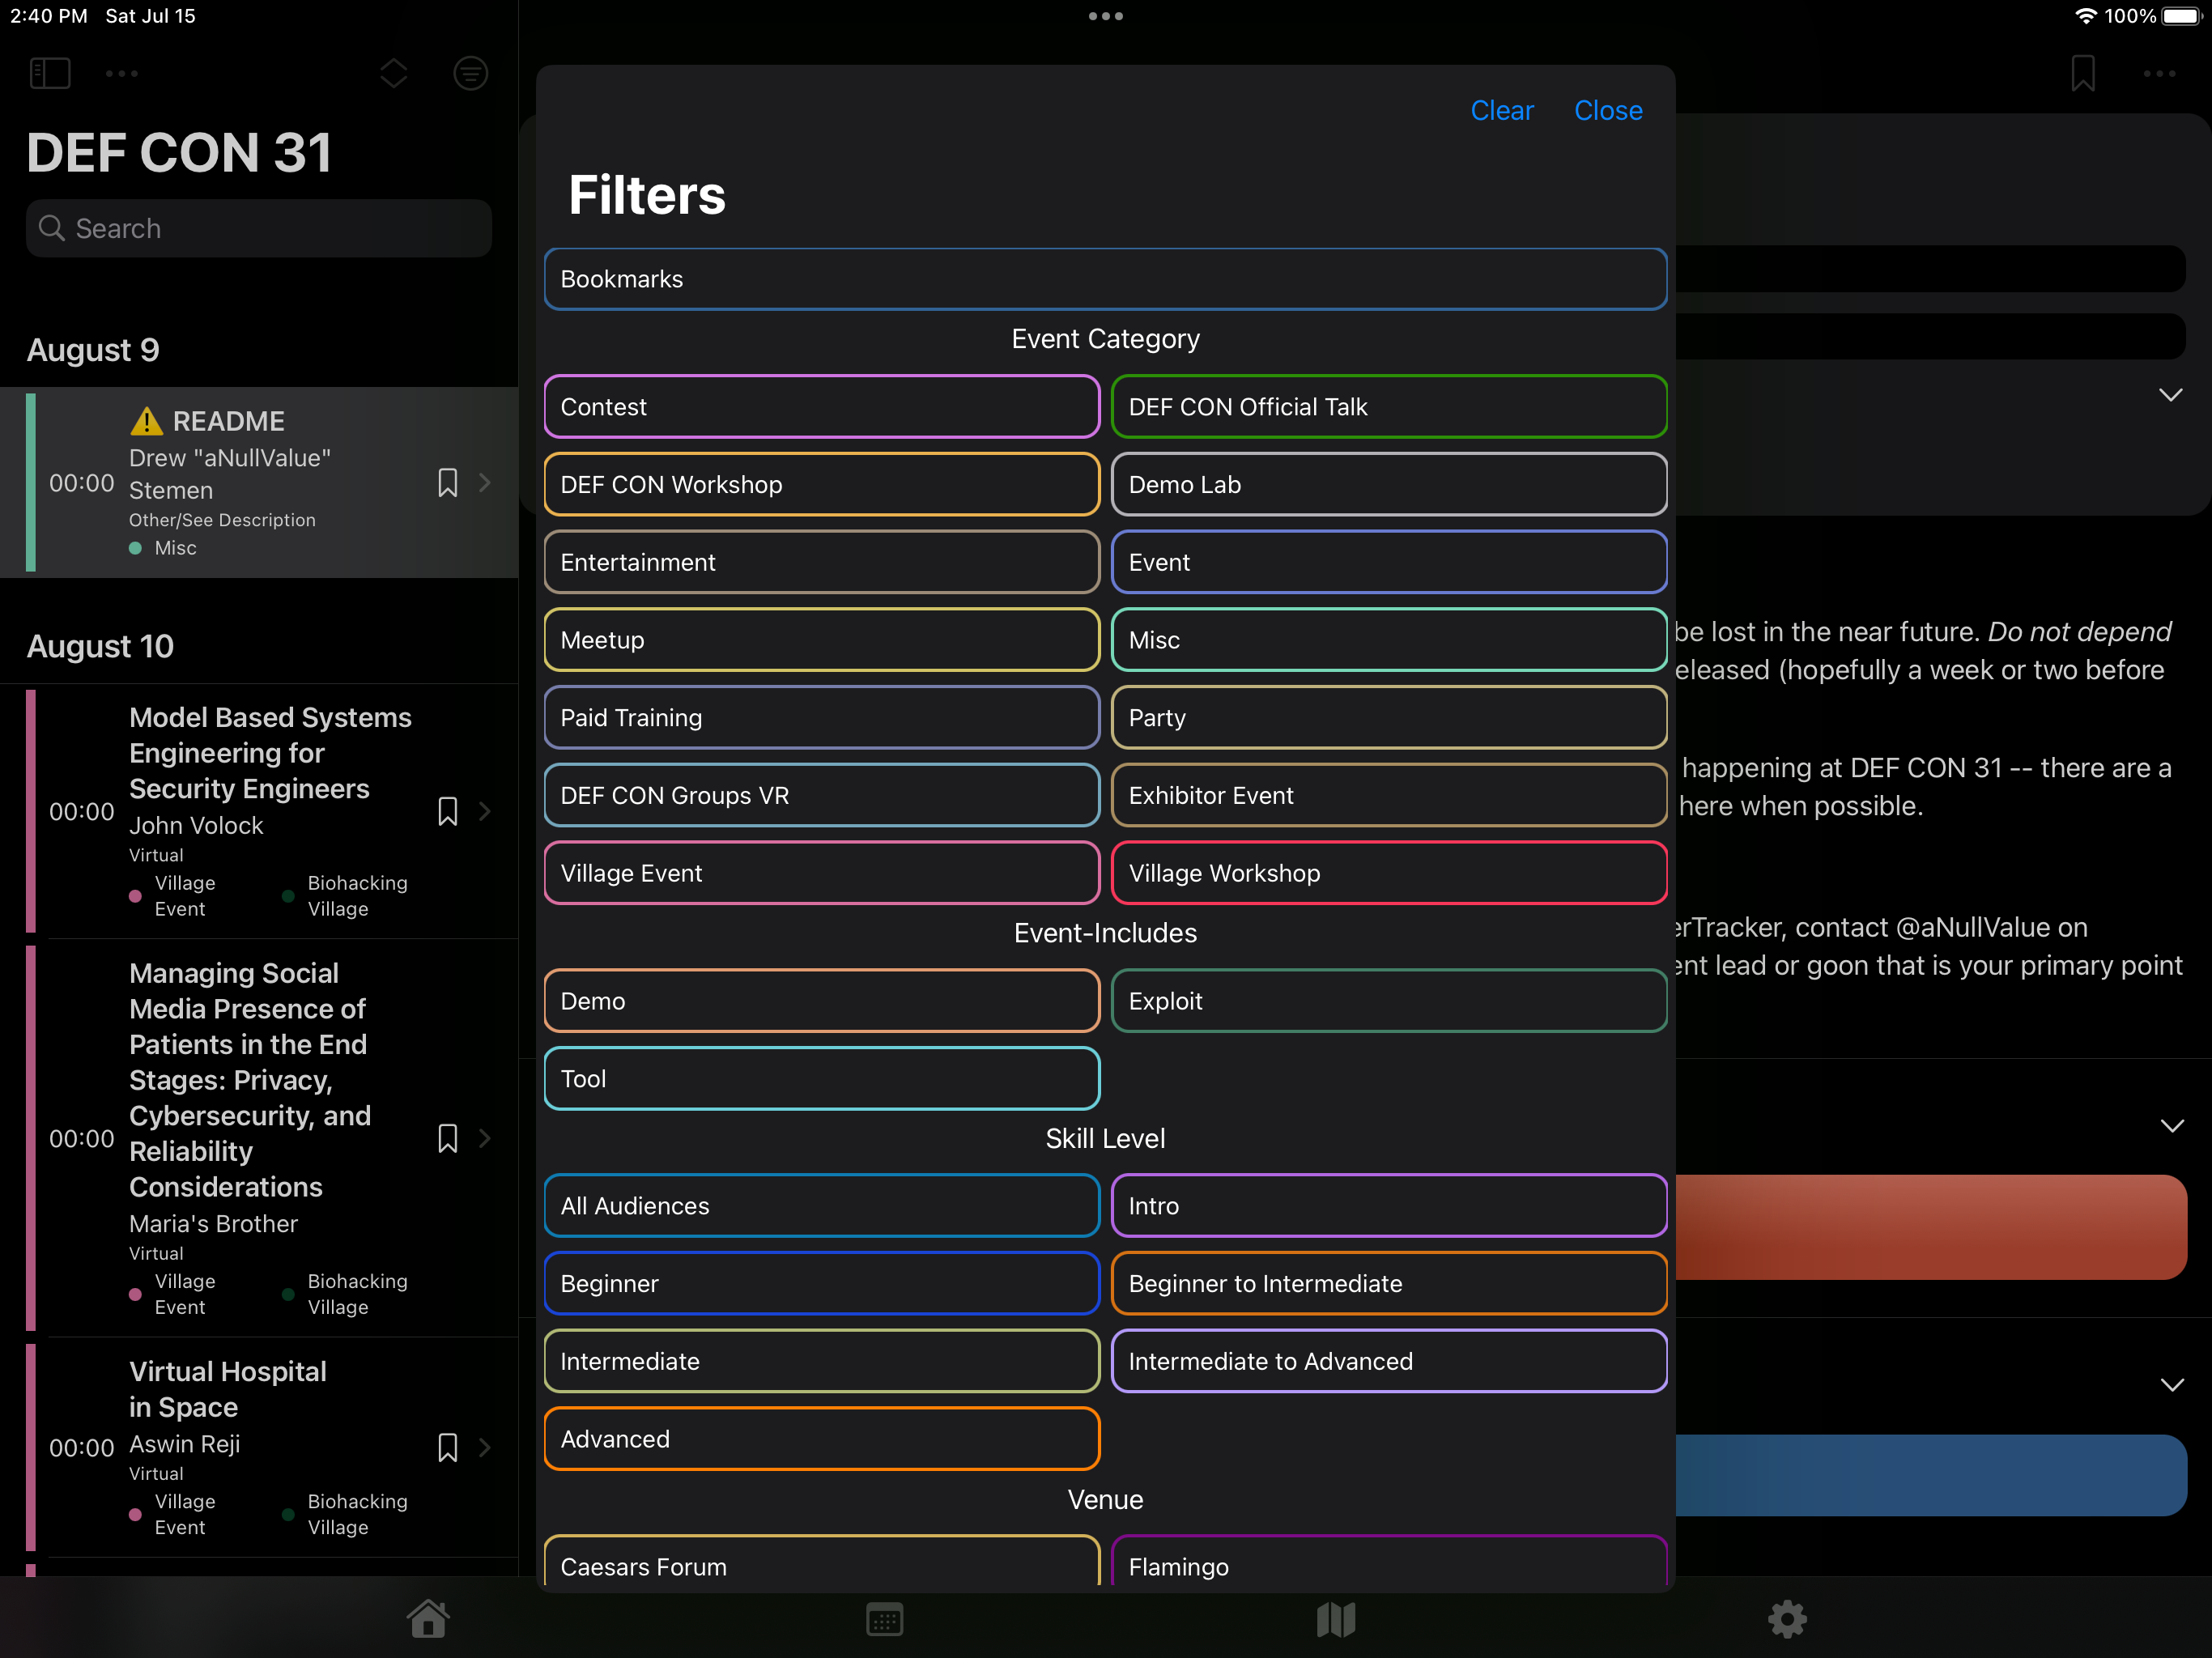Open README event disclosure chevron

485,483
